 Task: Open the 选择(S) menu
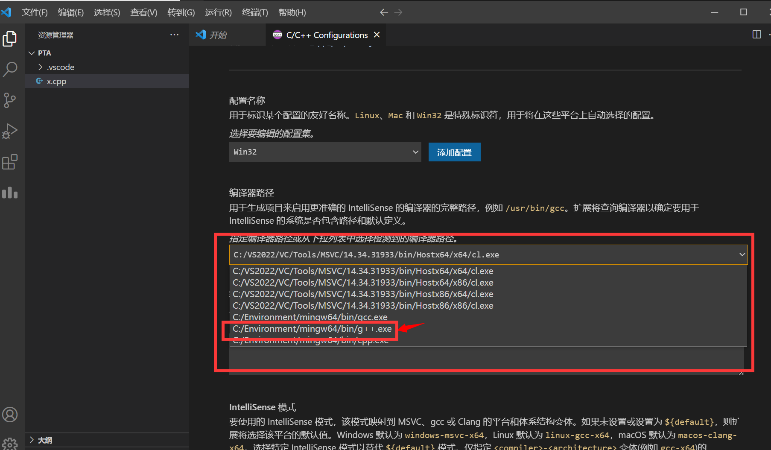pyautogui.click(x=107, y=12)
